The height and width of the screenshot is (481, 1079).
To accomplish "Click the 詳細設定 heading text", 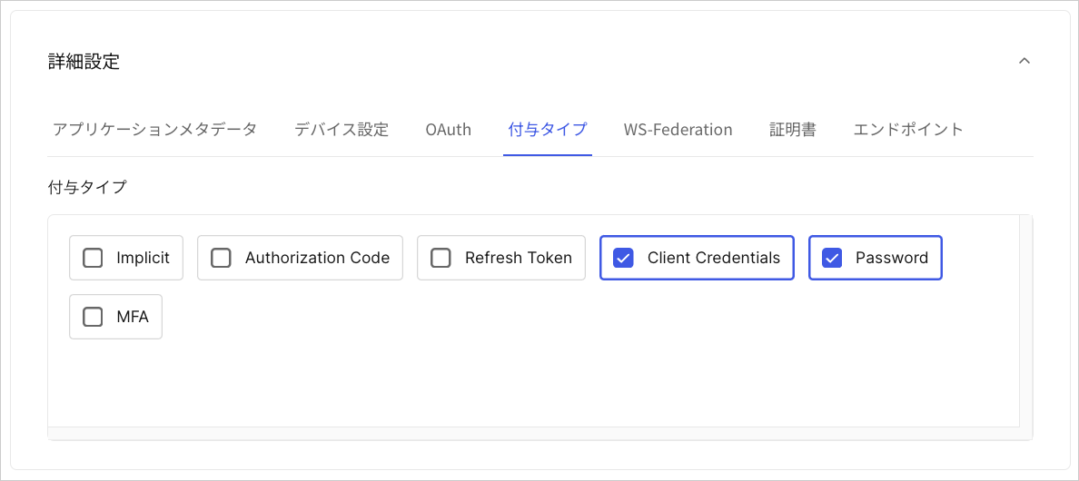I will (84, 62).
